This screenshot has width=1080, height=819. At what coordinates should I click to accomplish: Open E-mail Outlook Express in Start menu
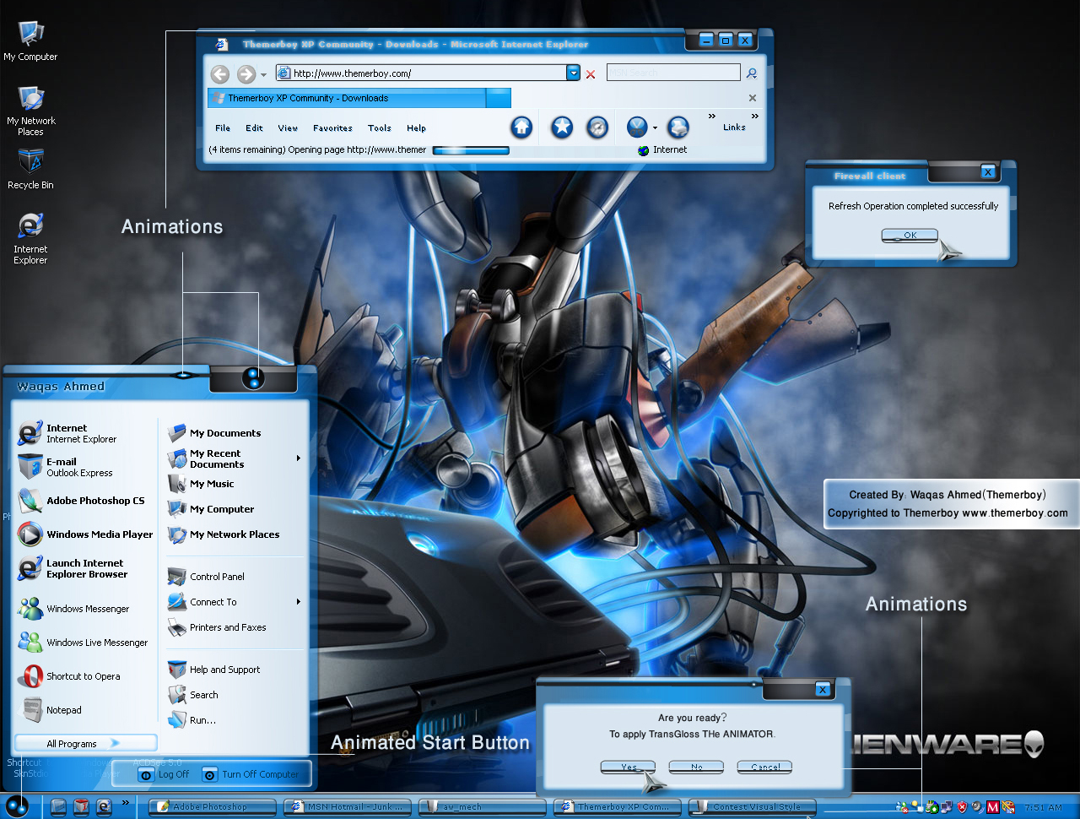click(66, 467)
